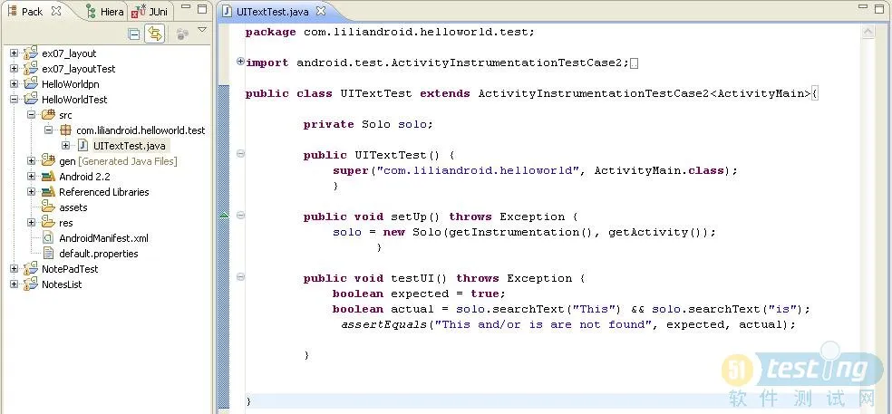This screenshot has width=892, height=414.
Task: Expand the UITextTest.java node
Action: 65,145
